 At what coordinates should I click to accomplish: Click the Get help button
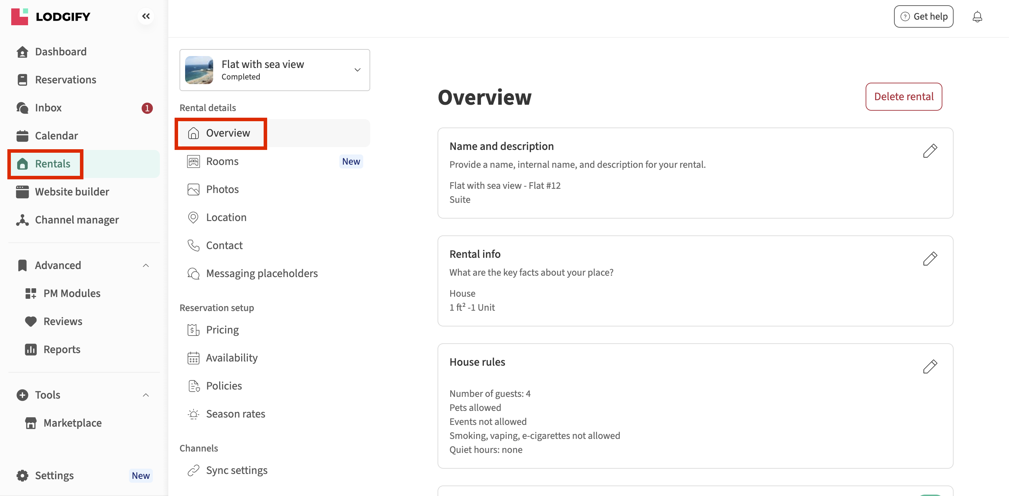[923, 16]
